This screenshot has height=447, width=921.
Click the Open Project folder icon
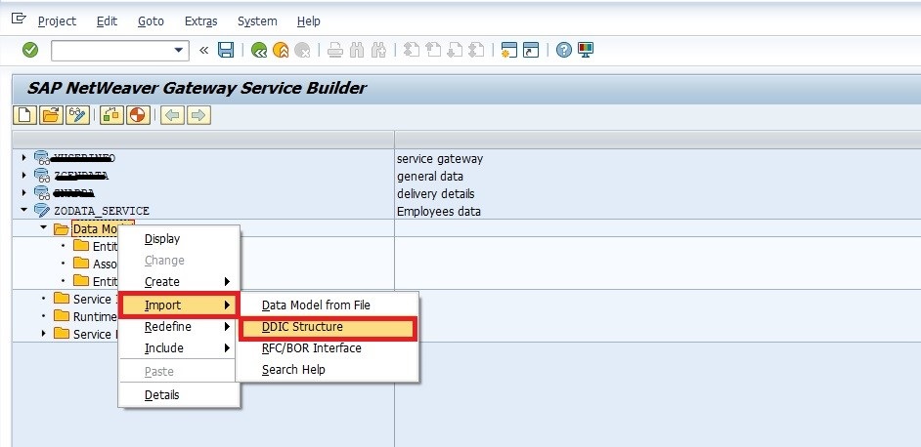52,115
